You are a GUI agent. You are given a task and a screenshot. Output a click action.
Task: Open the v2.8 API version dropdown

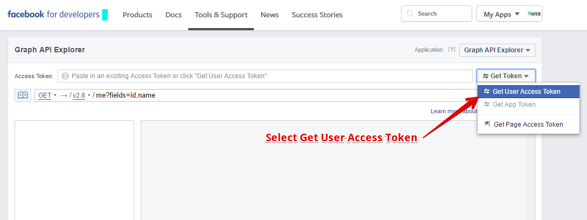pos(81,95)
